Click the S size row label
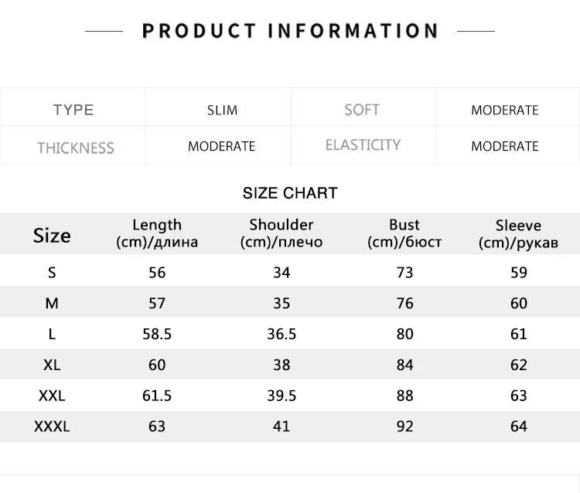The width and height of the screenshot is (580, 493). coord(52,273)
